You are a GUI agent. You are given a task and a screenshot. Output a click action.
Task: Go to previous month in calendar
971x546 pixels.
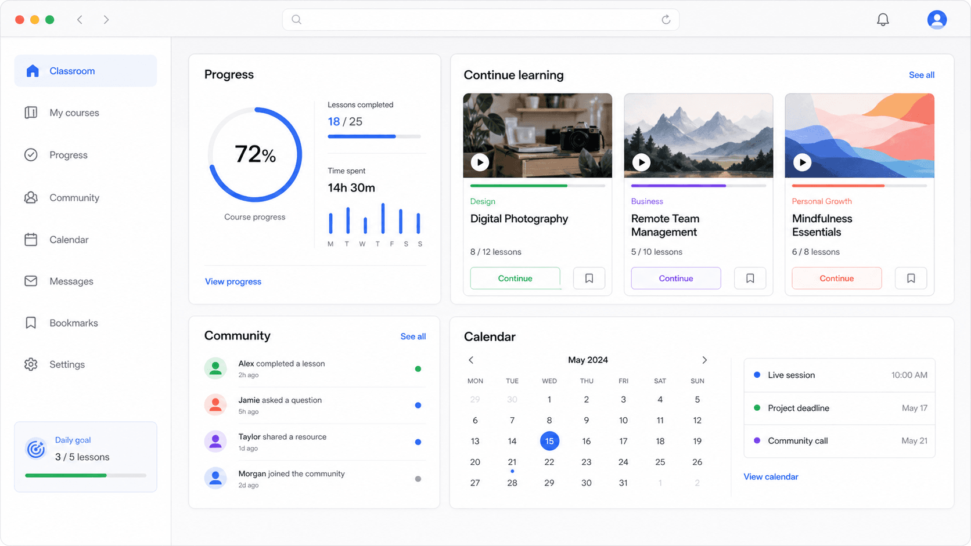(471, 360)
